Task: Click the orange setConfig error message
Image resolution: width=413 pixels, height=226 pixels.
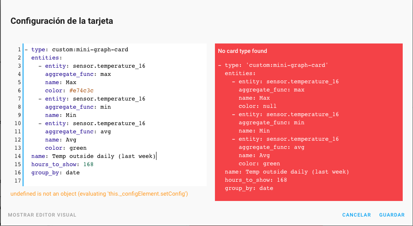Action: click(x=99, y=194)
